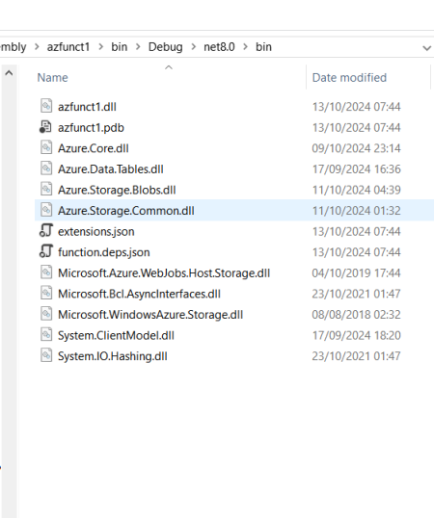
Task: Expand the chevron after net8.0 in the breadcrumb
Action: 245,47
